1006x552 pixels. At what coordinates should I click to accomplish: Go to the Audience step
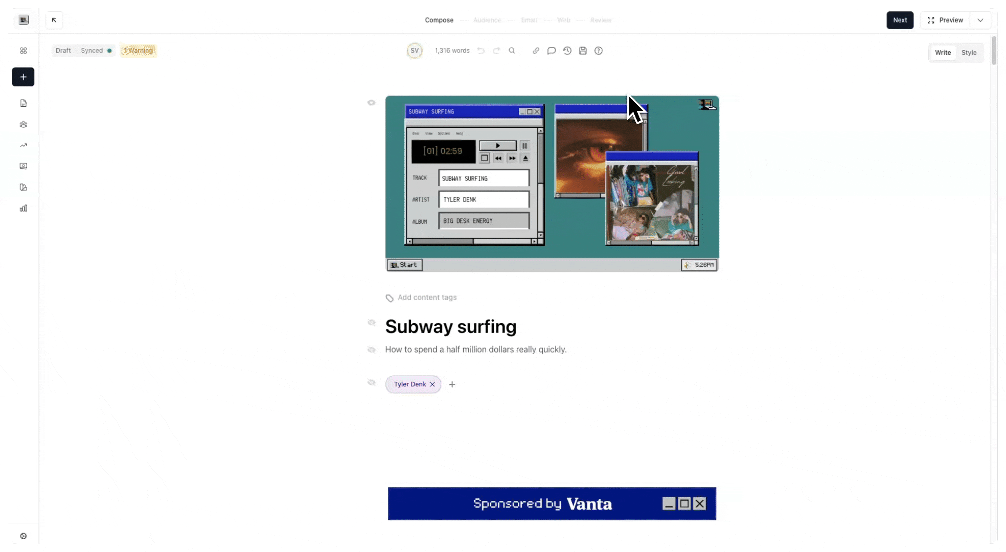click(x=487, y=20)
